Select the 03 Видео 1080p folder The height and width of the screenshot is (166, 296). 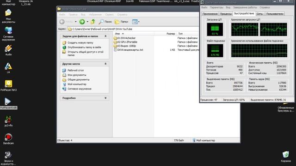[x=125, y=46]
